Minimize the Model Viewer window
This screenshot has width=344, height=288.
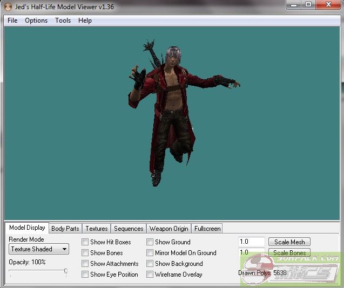294,5
